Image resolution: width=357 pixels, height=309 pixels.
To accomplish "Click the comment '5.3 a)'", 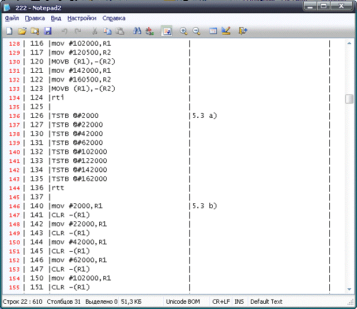I will click(x=205, y=116).
